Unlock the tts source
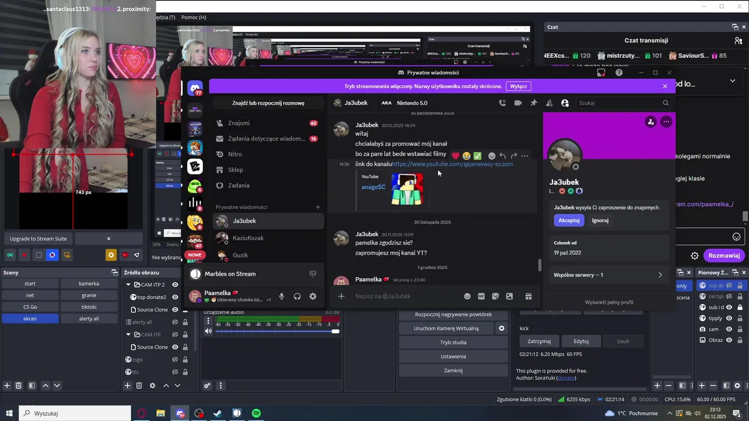749x421 pixels. pyautogui.click(x=185, y=372)
